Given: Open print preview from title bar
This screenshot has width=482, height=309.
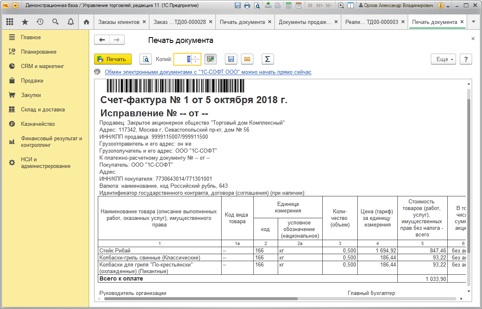Looking at the screenshot, I should coord(257,5).
